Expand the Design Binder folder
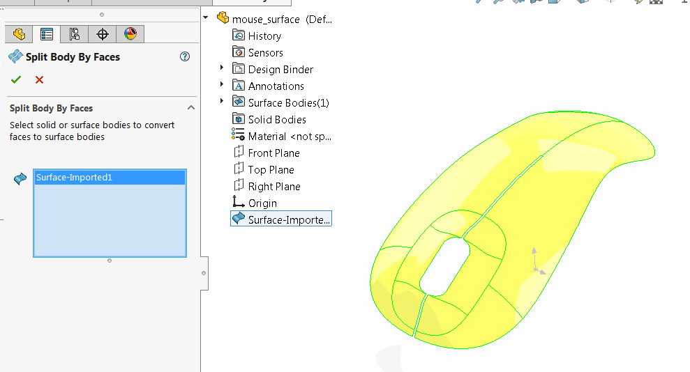This screenshot has height=372, width=690. point(222,68)
